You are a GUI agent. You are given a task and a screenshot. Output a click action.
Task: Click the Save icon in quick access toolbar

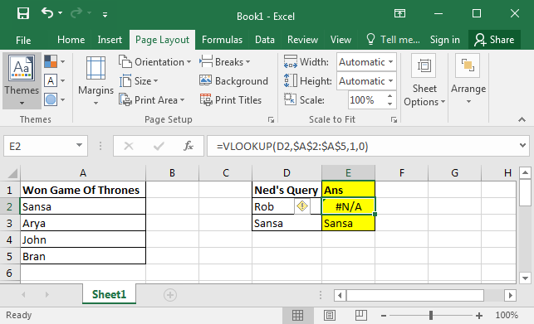click(23, 13)
